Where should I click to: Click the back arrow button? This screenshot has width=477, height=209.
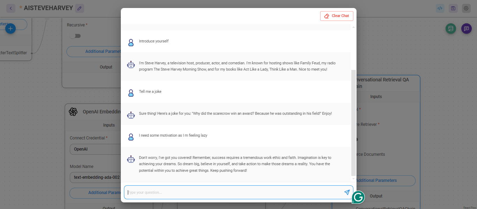[11, 8]
